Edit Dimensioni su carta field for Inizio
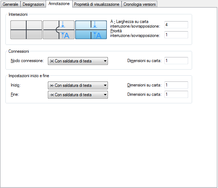 [x=176, y=85]
